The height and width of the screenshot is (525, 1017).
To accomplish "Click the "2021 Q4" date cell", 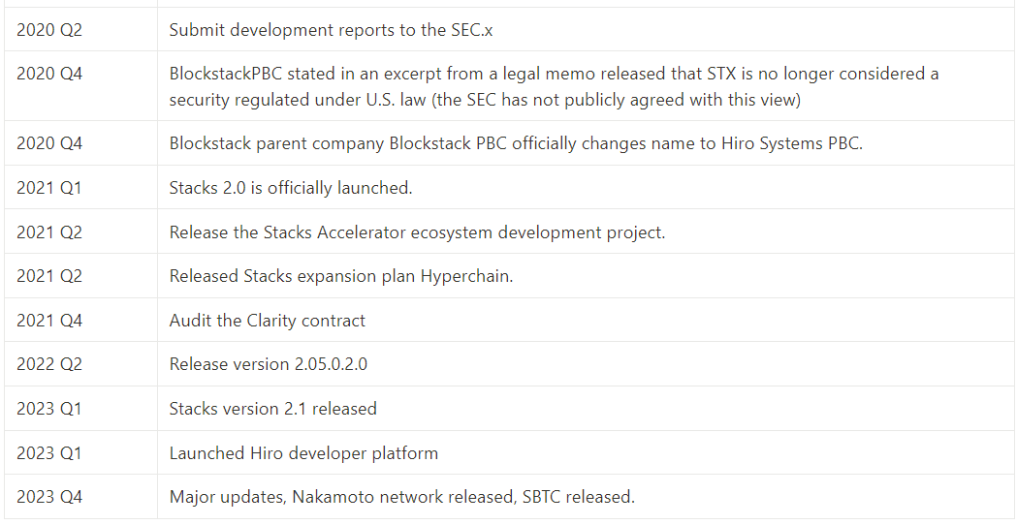I will [49, 321].
